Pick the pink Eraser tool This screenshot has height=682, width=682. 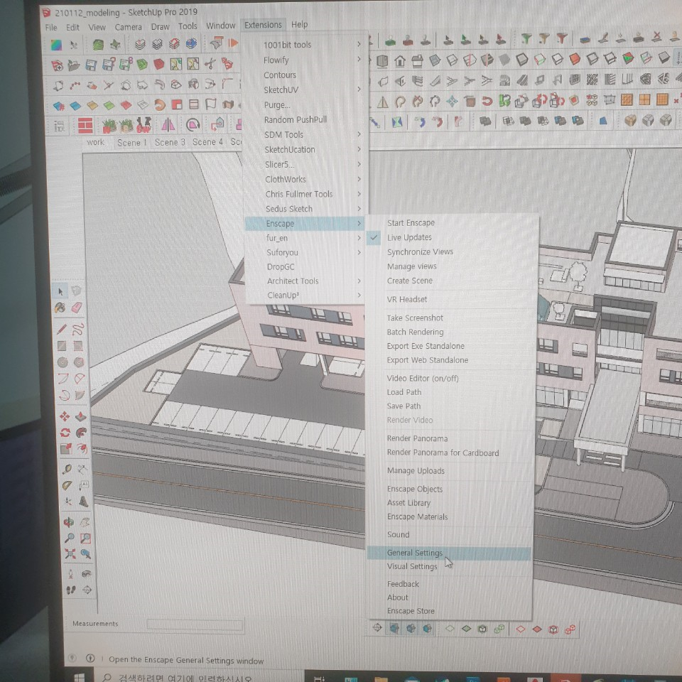click(x=77, y=308)
